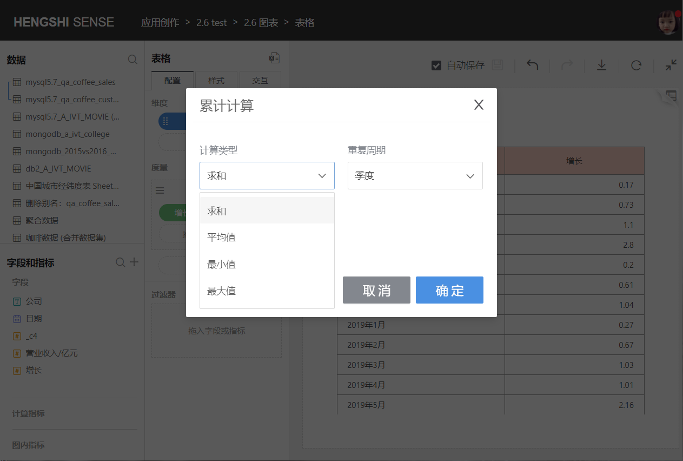Image resolution: width=683 pixels, height=461 pixels.
Task: Select dataset 咖啡数据 (合并数据集)
Action: click(x=66, y=238)
